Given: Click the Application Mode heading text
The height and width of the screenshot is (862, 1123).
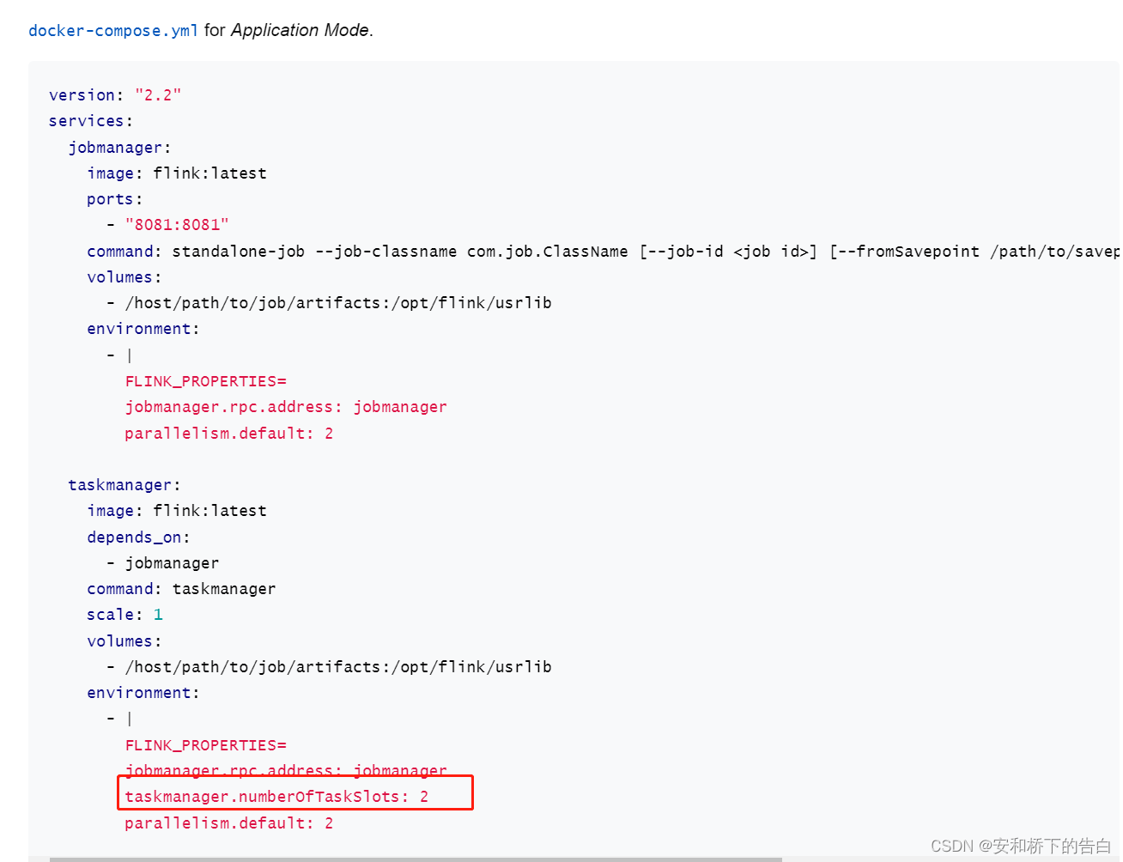Looking at the screenshot, I should [299, 29].
